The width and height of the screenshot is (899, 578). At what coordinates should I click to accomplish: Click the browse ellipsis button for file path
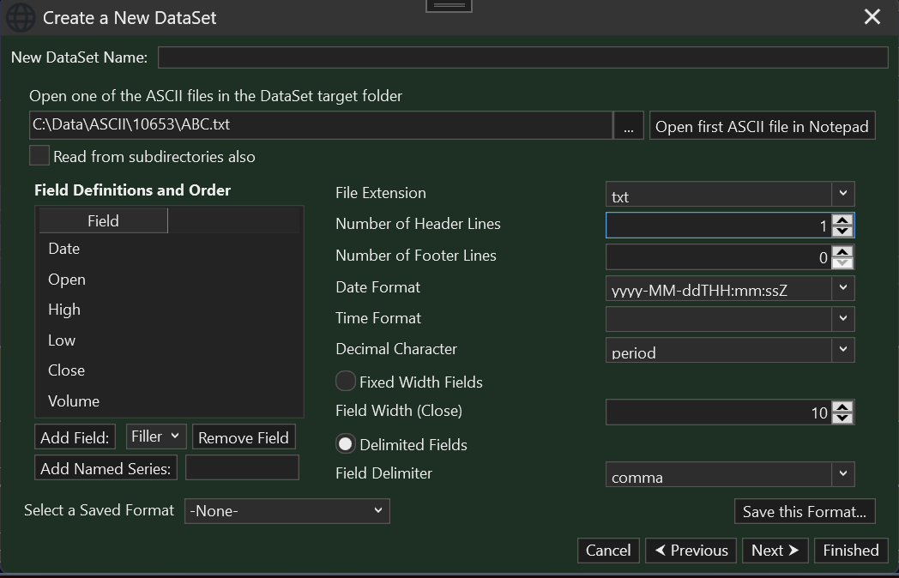[x=629, y=126]
